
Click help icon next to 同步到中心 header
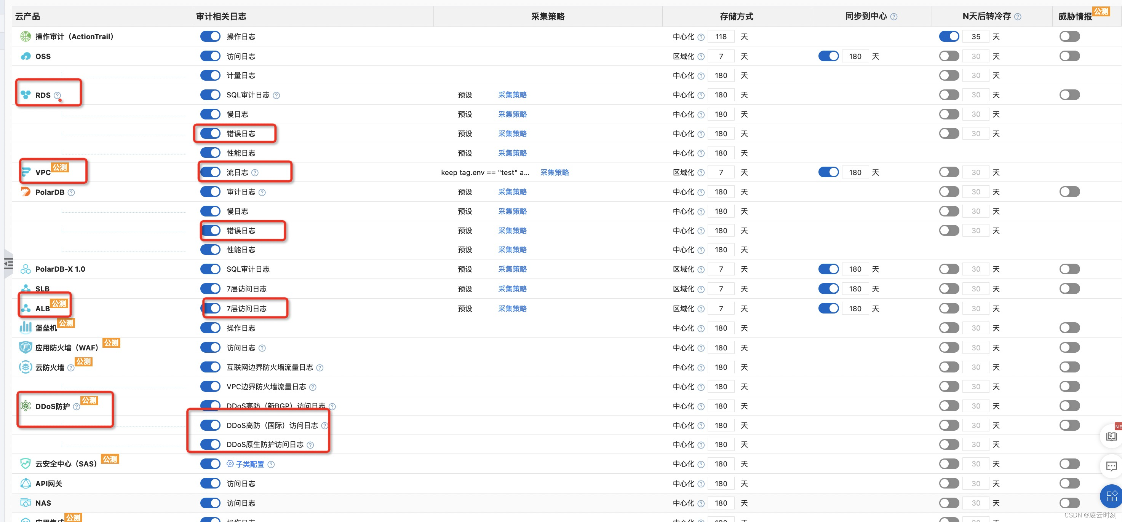point(894,16)
